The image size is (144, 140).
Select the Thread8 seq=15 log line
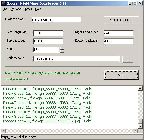click(x=47, y=112)
